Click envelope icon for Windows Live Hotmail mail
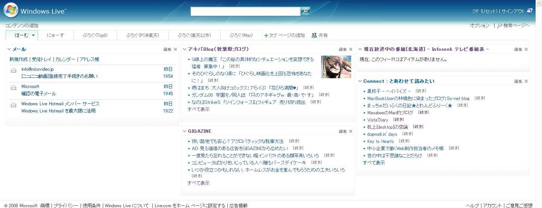542x208 pixels. tap(14, 105)
